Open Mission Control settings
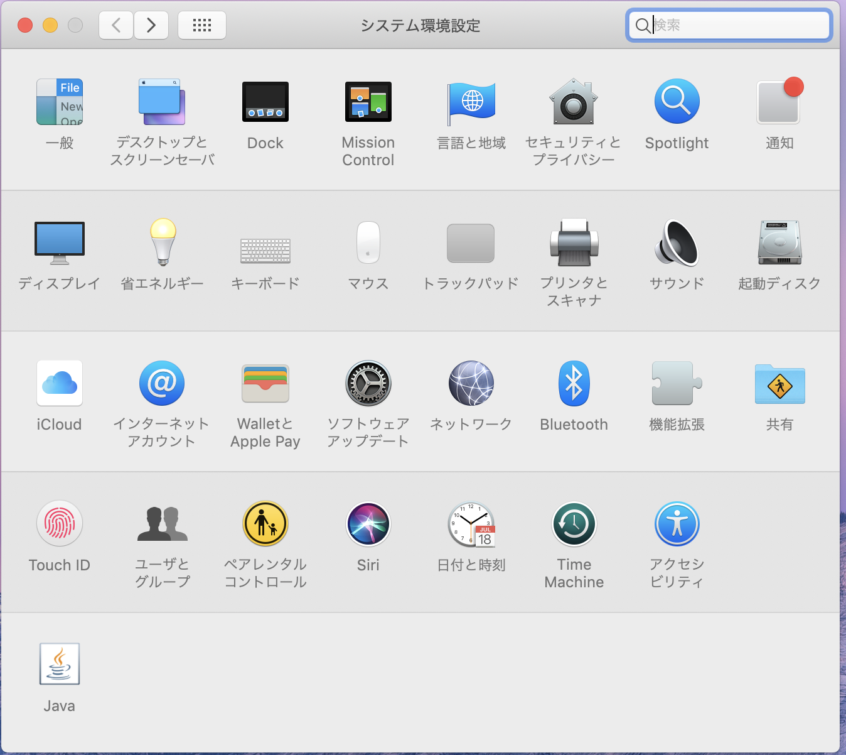The height and width of the screenshot is (755, 846). pyautogui.click(x=368, y=101)
